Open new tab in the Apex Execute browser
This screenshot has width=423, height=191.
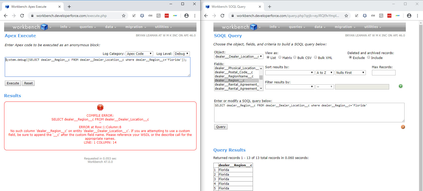[69, 7]
